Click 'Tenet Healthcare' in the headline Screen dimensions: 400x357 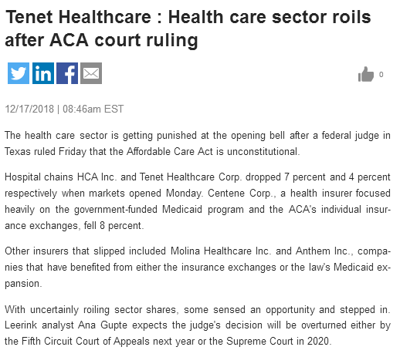(78, 17)
